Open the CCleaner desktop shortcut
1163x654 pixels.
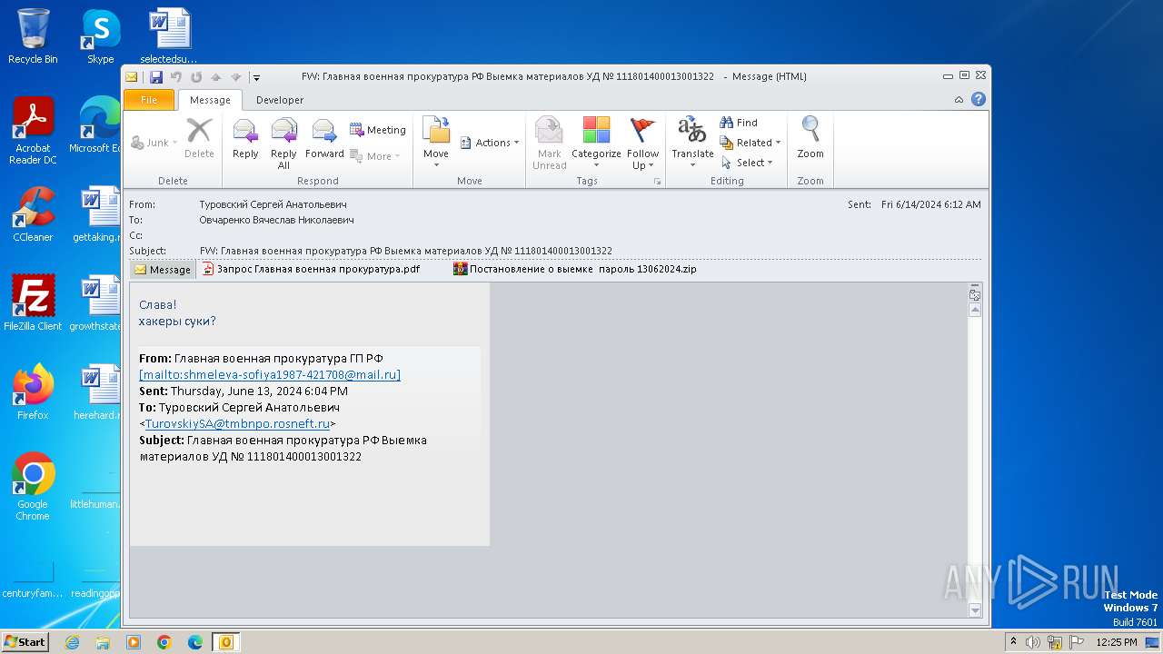click(x=33, y=215)
